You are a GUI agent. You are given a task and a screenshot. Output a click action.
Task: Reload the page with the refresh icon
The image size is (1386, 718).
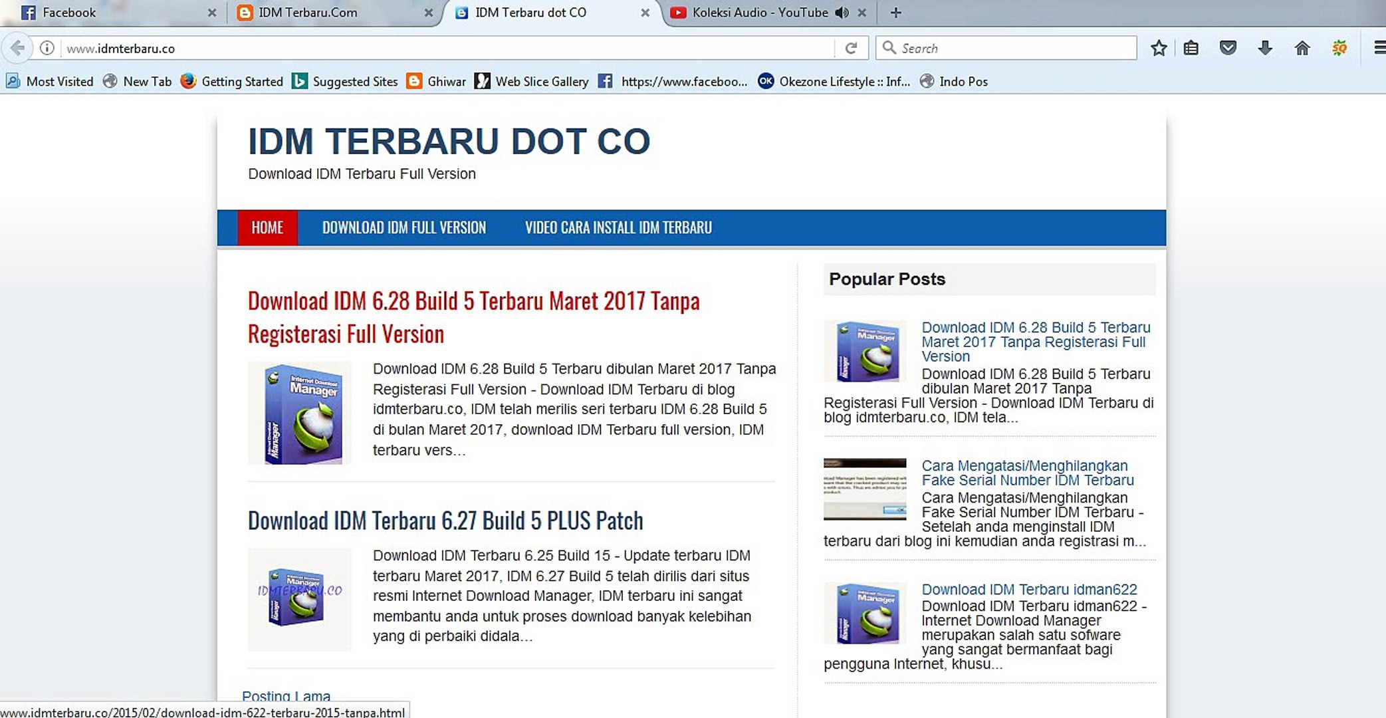pos(851,48)
